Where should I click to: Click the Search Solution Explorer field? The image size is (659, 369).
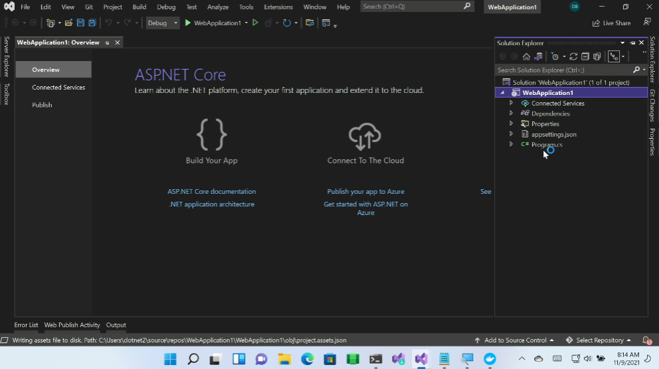point(563,70)
